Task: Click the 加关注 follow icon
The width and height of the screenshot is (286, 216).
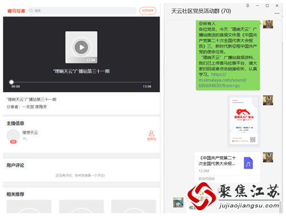Action: click(152, 135)
